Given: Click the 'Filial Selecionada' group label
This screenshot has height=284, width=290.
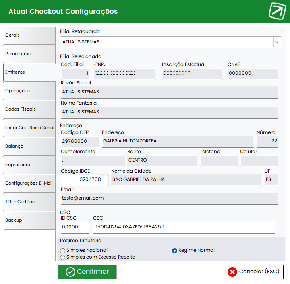Looking at the screenshot, I should [x=81, y=56].
